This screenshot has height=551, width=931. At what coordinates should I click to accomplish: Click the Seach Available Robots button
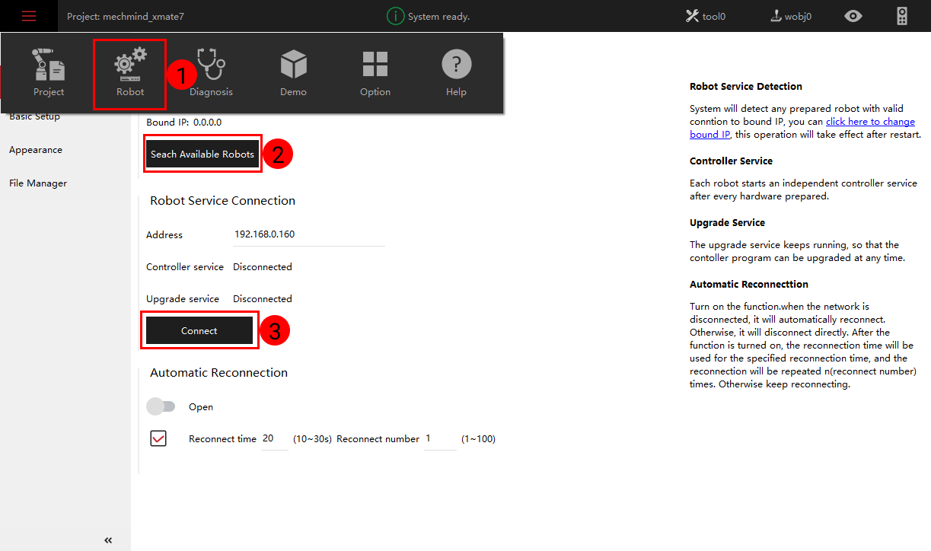(202, 154)
